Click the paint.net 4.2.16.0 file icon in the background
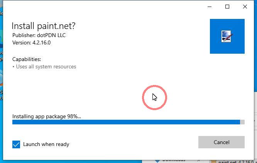This screenshot has height=163, width=257. pyautogui.click(x=213, y=161)
